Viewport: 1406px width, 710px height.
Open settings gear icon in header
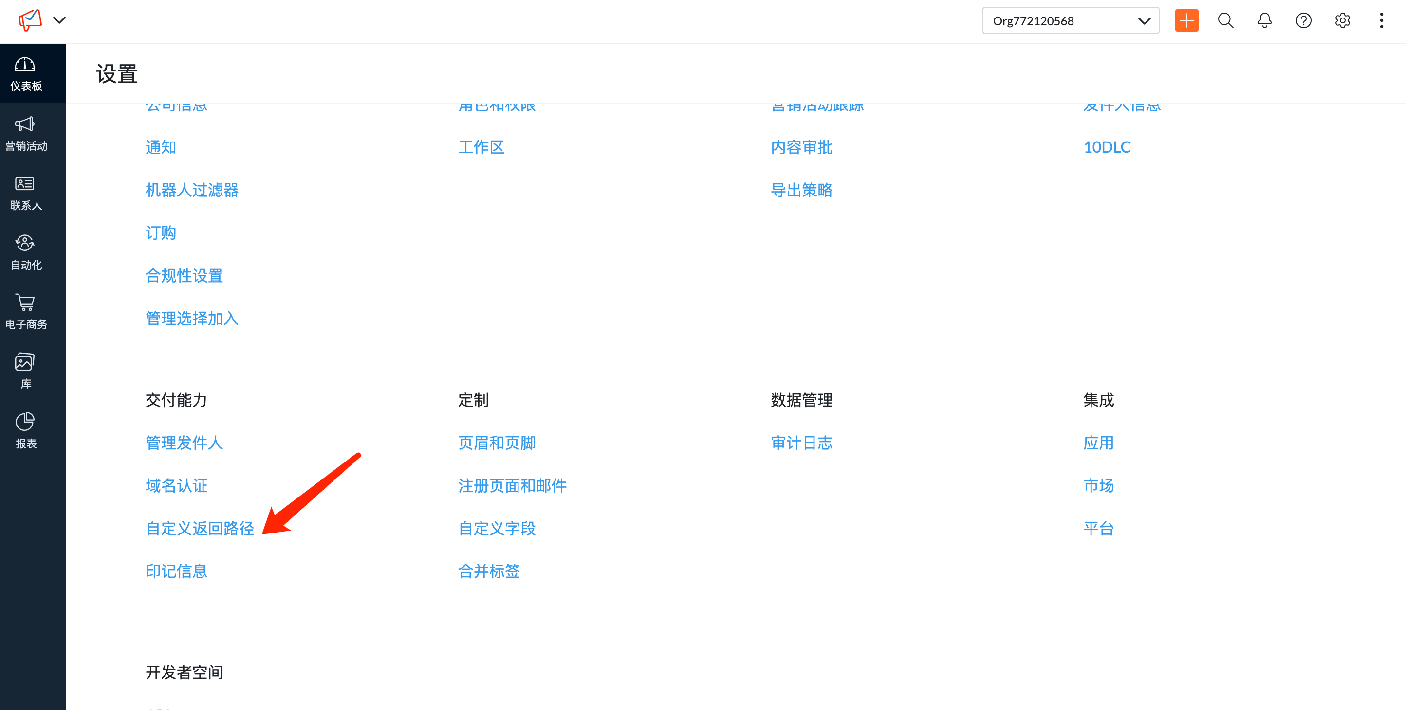tap(1342, 21)
